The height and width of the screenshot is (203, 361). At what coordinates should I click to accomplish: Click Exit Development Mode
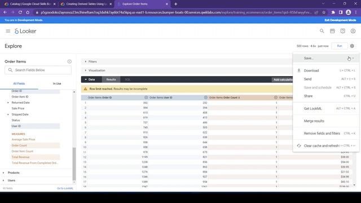(x=340, y=20)
